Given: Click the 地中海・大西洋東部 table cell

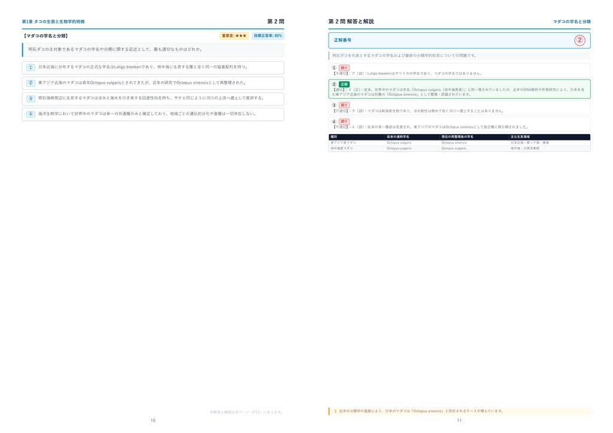Looking at the screenshot, I should tap(525, 148).
